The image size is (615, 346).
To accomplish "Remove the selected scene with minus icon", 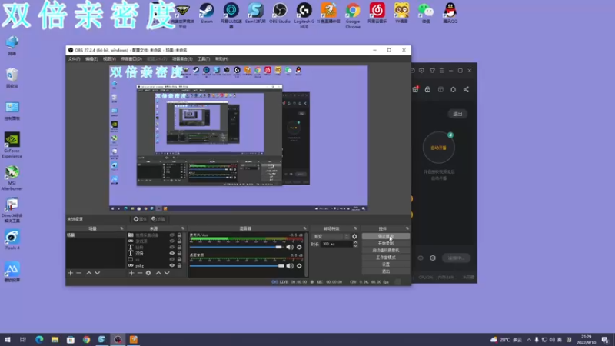I will [x=79, y=273].
